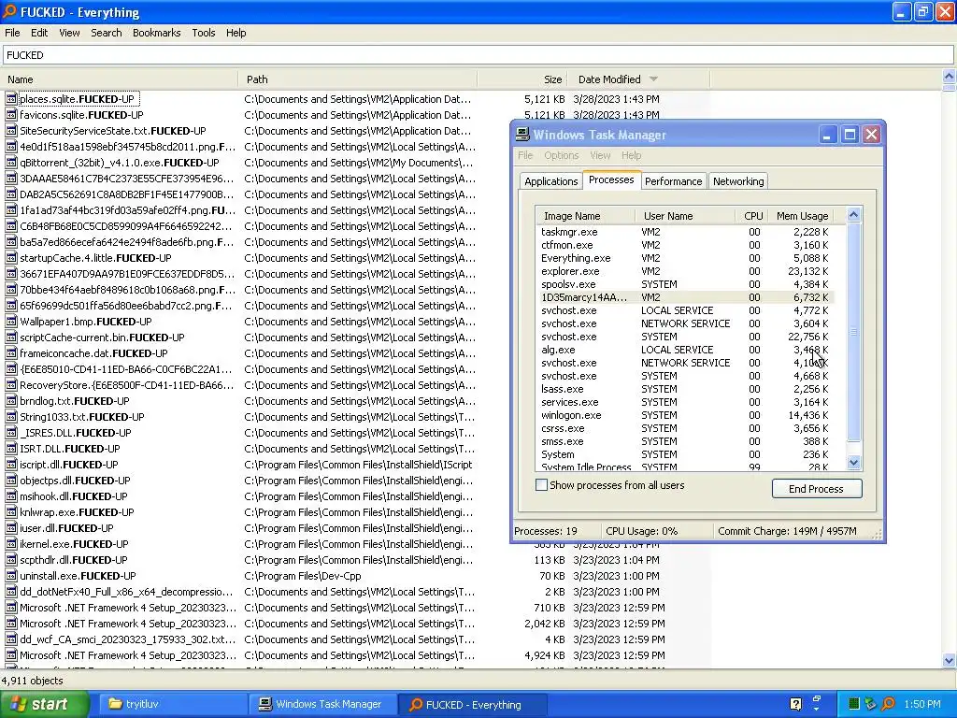Click Everything search icon in system tray

pos(889,704)
